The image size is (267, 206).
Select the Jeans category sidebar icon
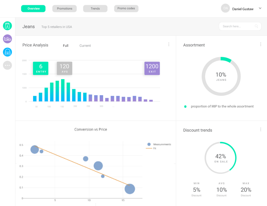7,26
